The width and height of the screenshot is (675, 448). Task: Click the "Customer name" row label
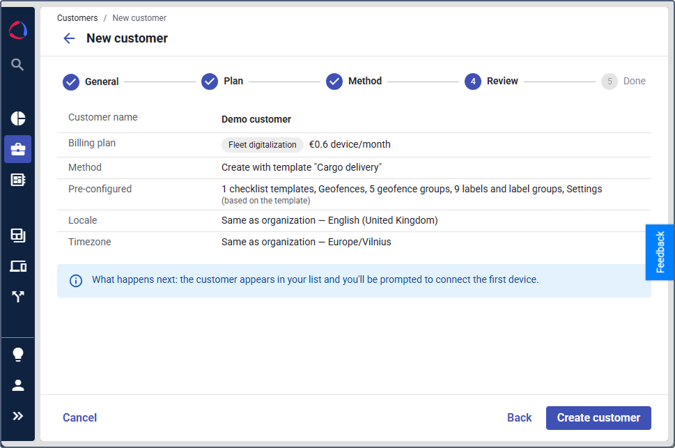103,117
